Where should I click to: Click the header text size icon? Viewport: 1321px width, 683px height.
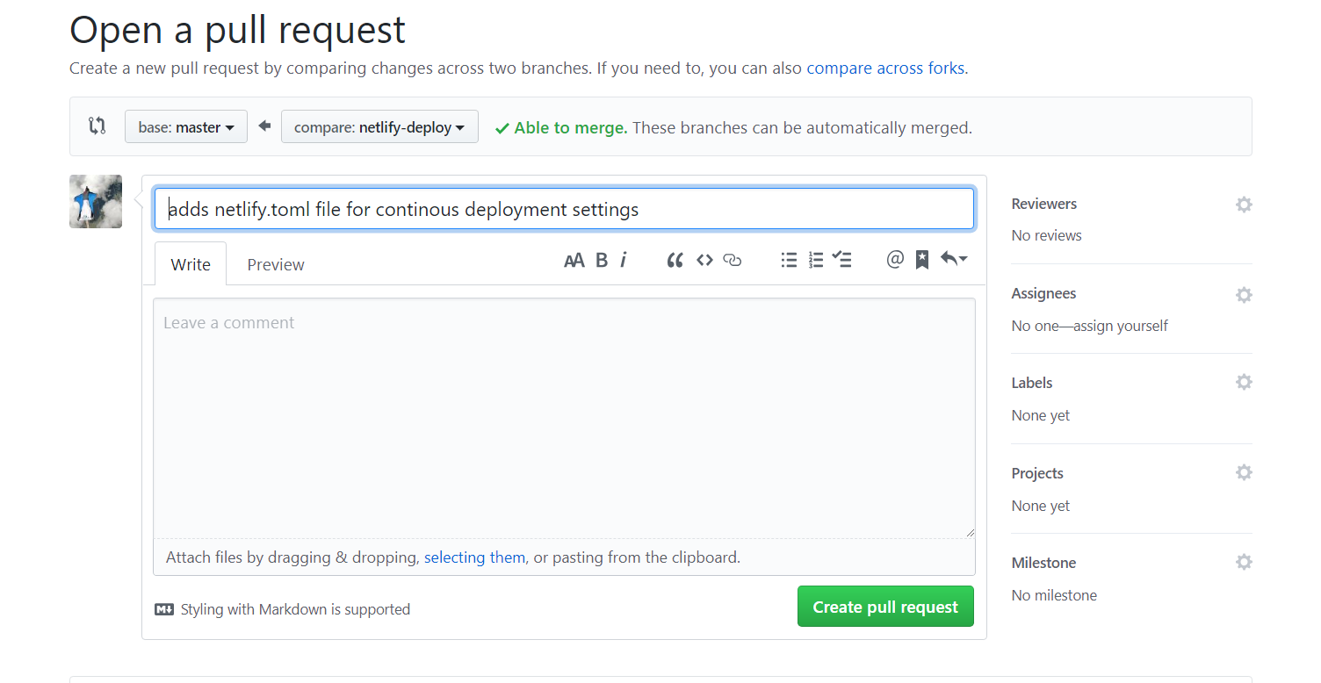pos(574,260)
